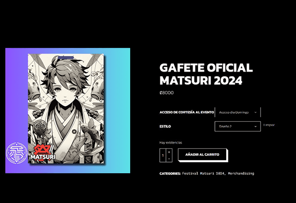Click the badge product image
Image resolution: width=296 pixels, height=203 pixels.
click(66, 109)
